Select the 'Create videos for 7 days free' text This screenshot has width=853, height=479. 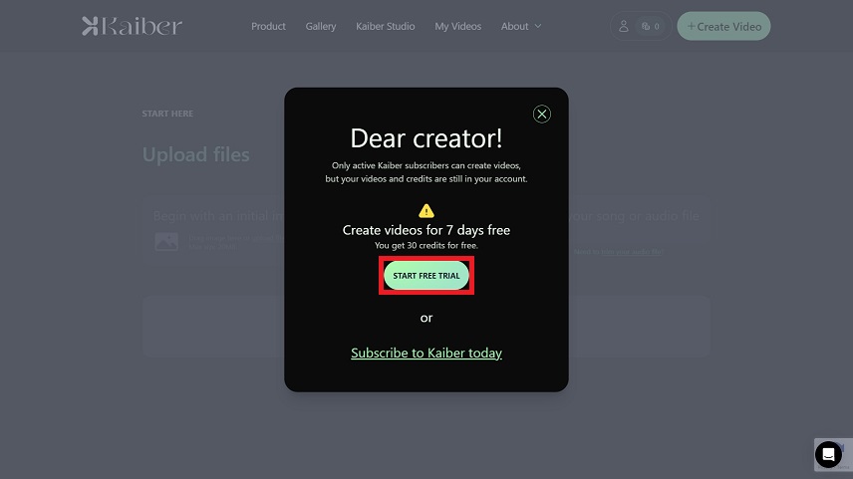[426, 230]
